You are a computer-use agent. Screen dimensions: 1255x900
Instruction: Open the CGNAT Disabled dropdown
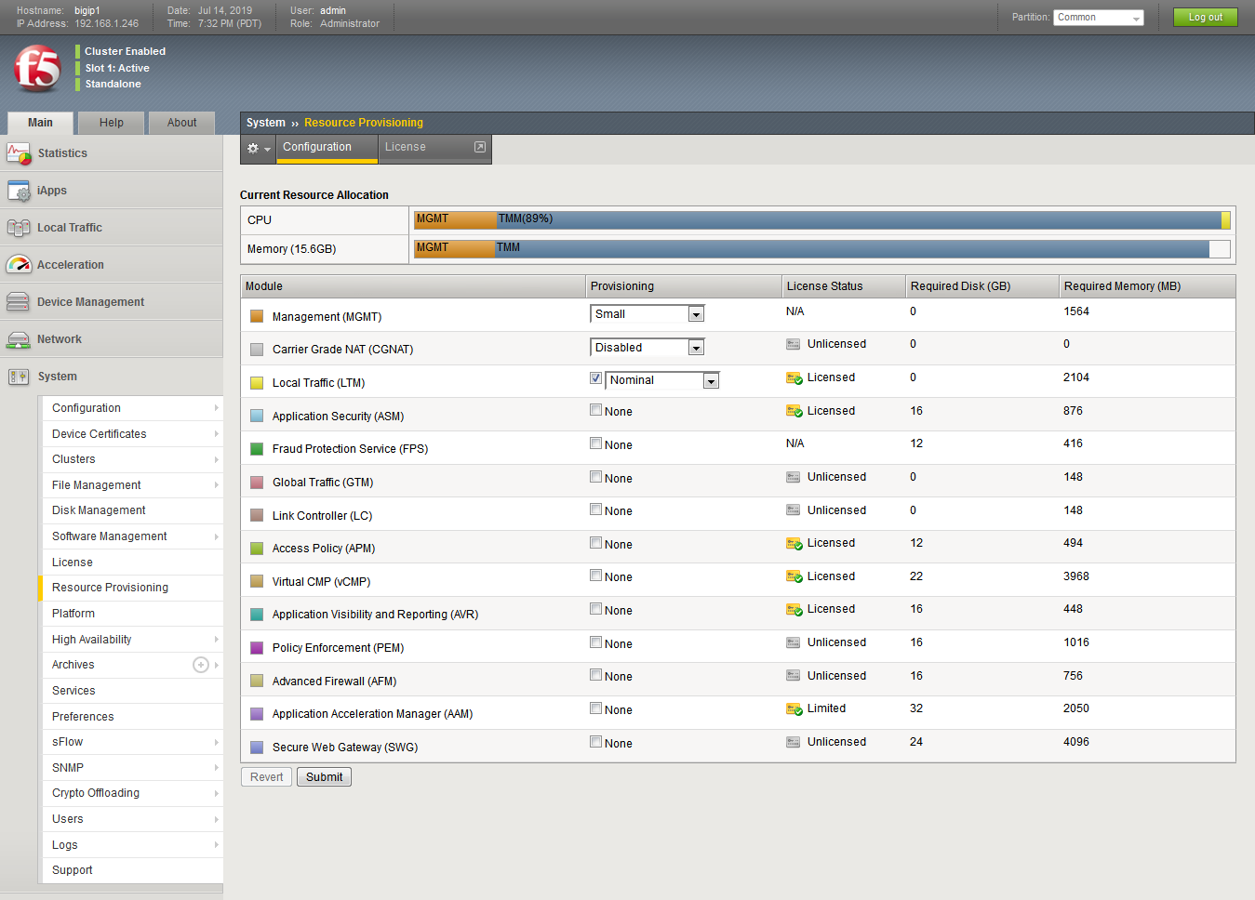(648, 348)
